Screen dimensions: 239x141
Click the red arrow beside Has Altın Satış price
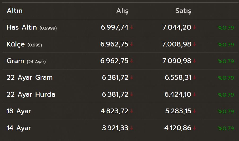tap(194, 27)
